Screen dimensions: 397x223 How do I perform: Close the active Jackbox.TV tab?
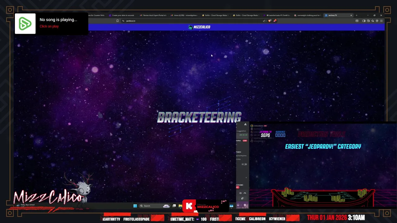coord(351,15)
